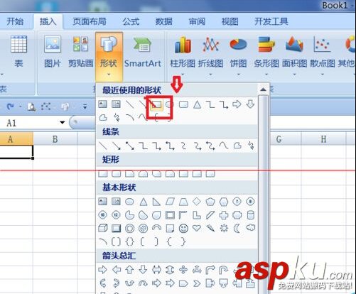Choose the Lightning Bolt basic shape
Image resolution: width=356 pixels, height=294 pixels.
click(210, 228)
